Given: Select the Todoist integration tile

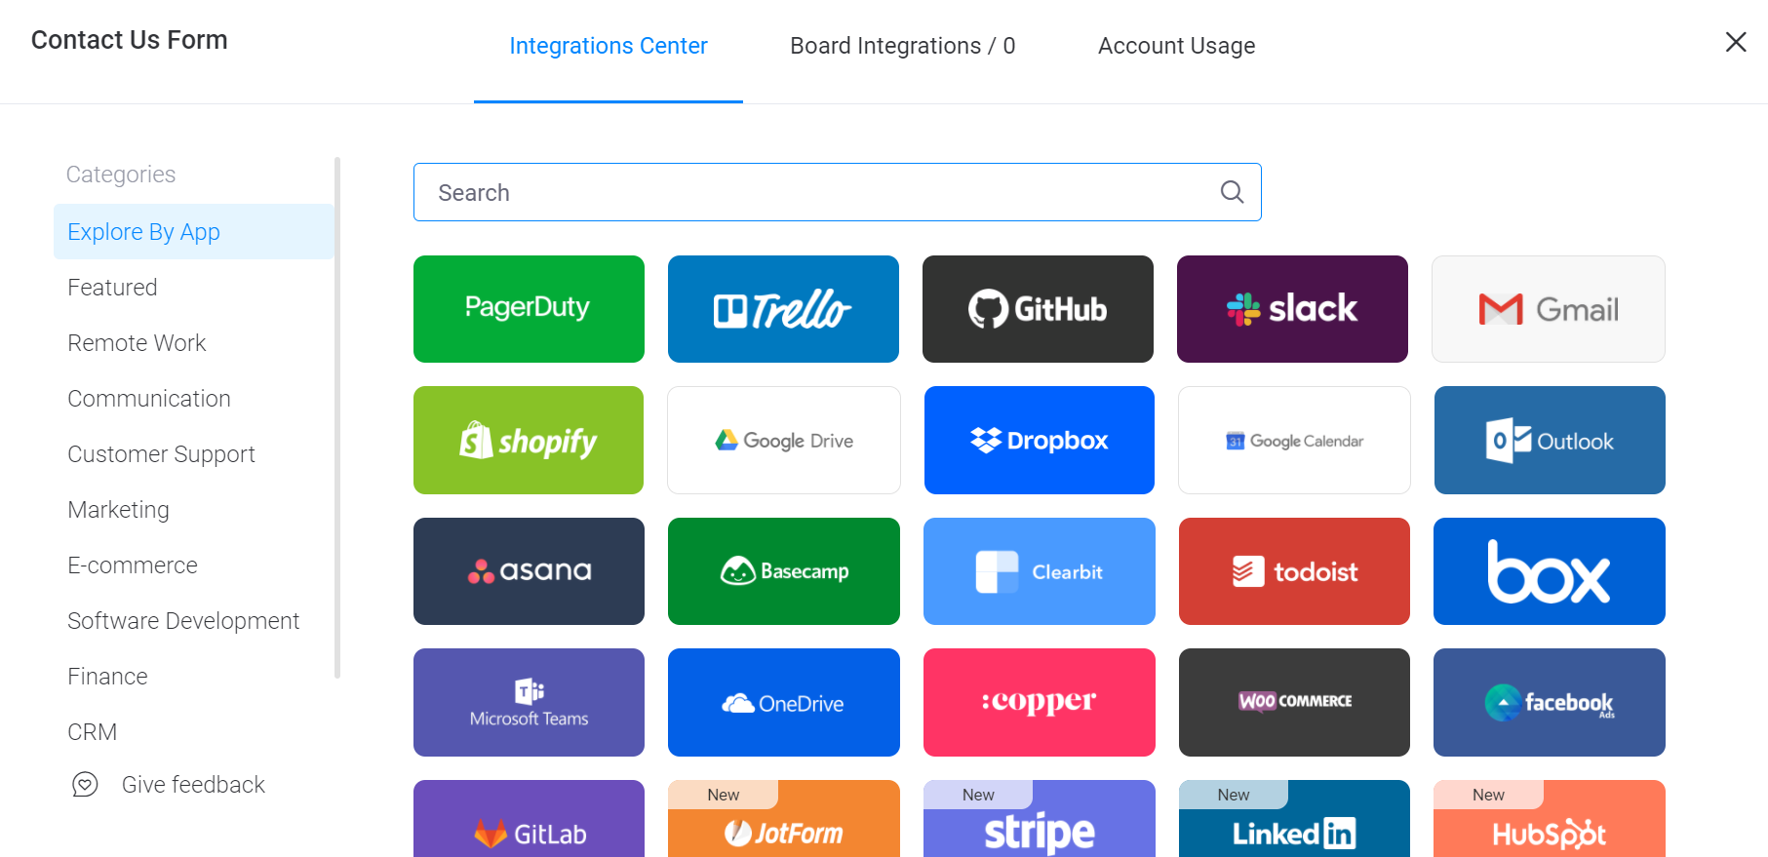Looking at the screenshot, I should click(1294, 571).
